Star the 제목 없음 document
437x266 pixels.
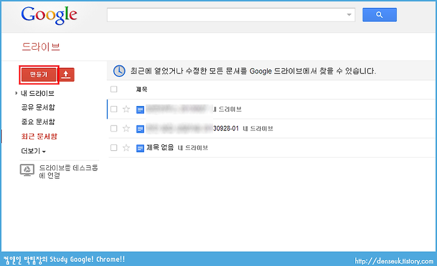(126, 148)
